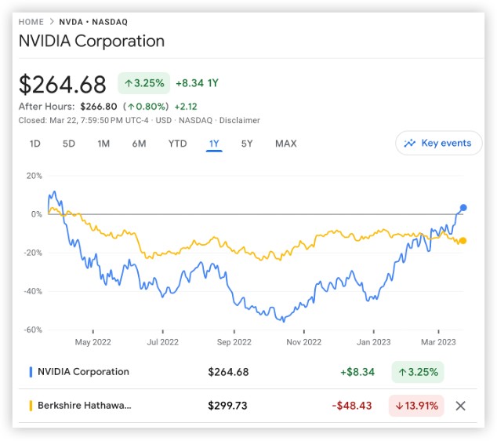Choose the MAX time range
This screenshot has width=497, height=441.
[285, 144]
